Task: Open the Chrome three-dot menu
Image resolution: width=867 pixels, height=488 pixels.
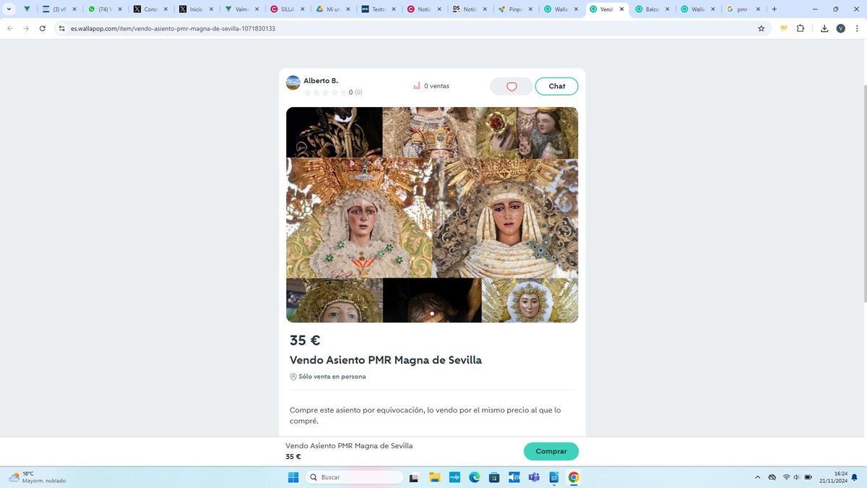Action: 857,28
